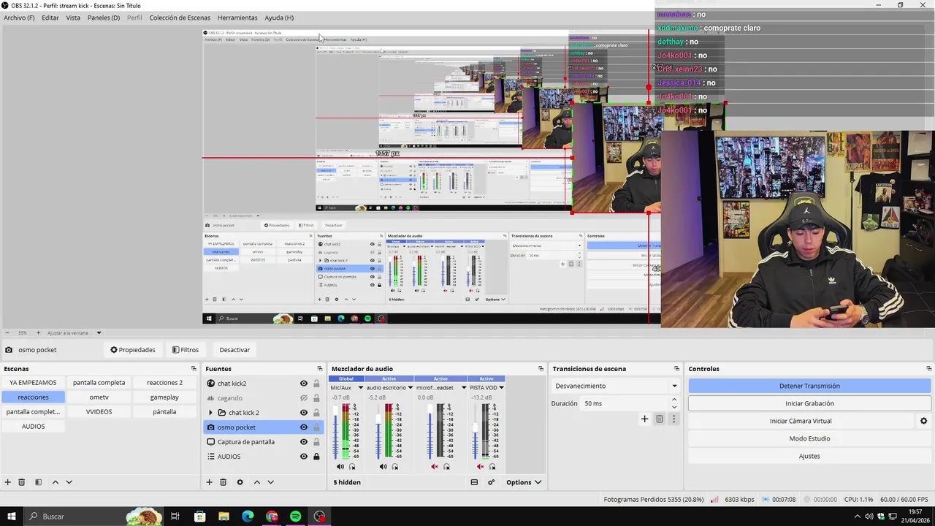Undock the Controles panel
935x526 pixels.
coord(928,369)
